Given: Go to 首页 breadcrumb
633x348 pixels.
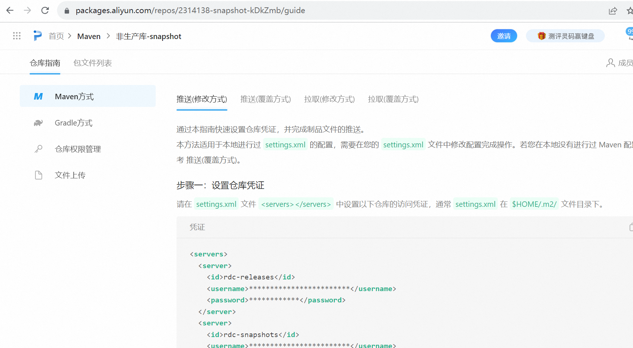Looking at the screenshot, I should (56, 36).
